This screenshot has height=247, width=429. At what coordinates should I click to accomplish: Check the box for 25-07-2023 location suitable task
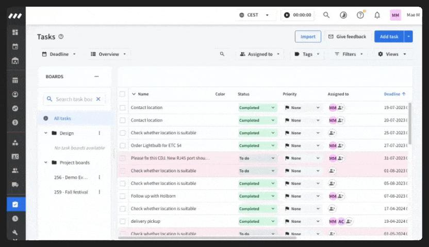click(x=123, y=133)
